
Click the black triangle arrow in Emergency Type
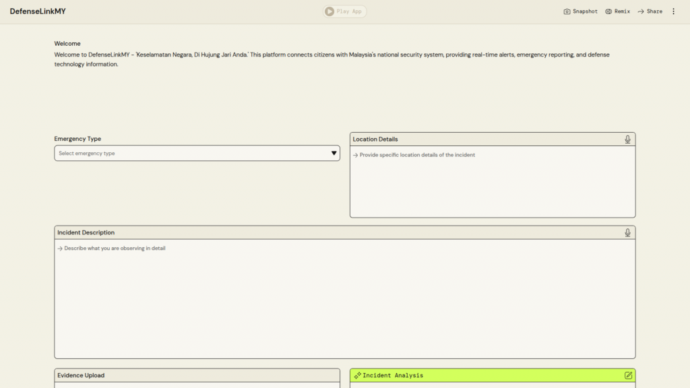[x=334, y=154]
